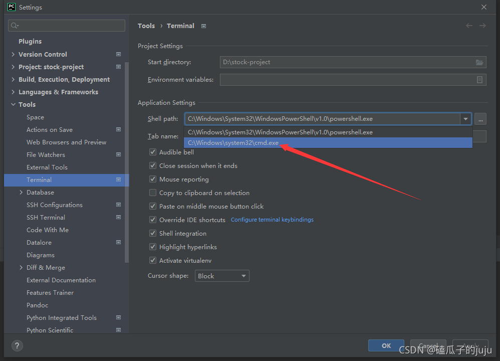
Task: Click the project icon next to File Watchers
Action: [x=119, y=154]
